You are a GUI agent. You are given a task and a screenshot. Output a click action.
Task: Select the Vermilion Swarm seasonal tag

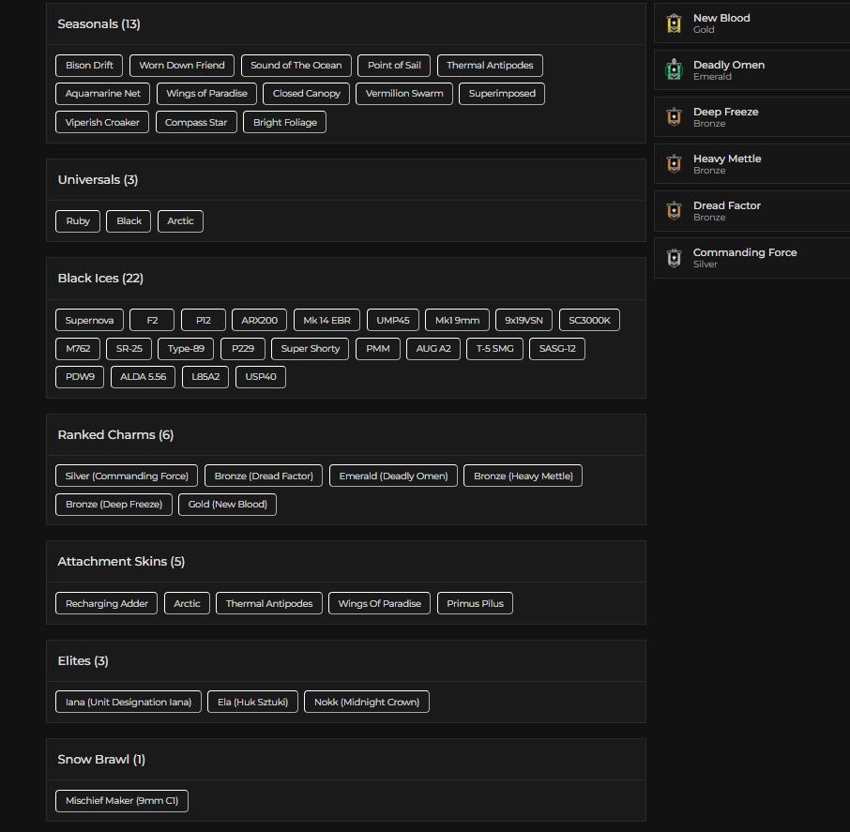pos(403,94)
